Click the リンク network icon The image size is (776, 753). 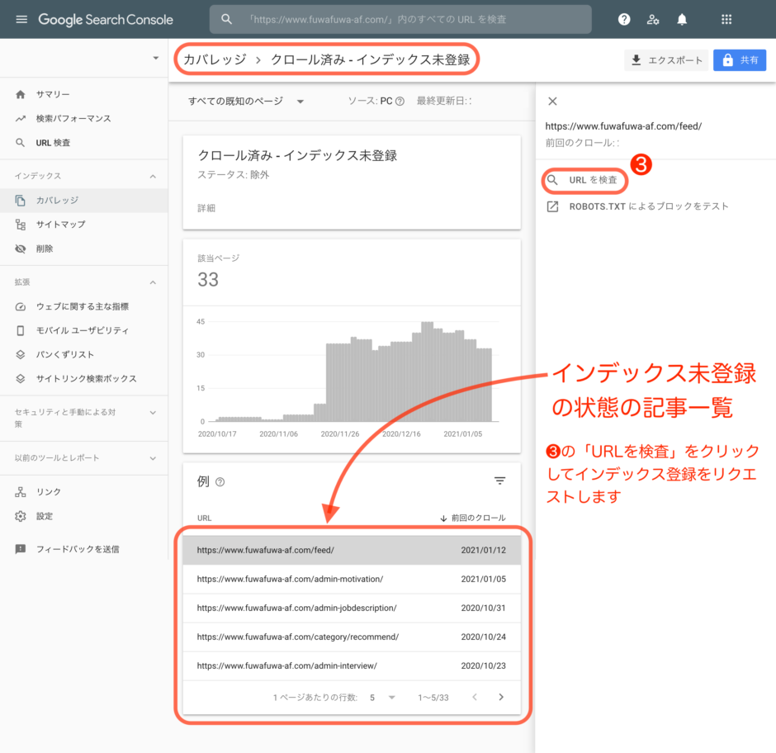tap(21, 491)
